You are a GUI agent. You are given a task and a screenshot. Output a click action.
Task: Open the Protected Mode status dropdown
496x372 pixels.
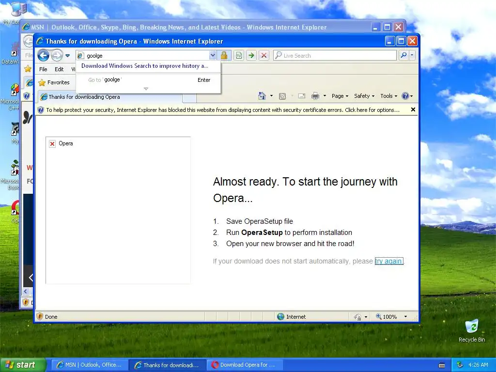pos(366,317)
